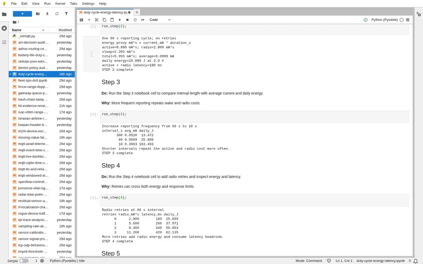Open the Settings menu
This screenshot has width=423, height=264.
pos(88,4)
